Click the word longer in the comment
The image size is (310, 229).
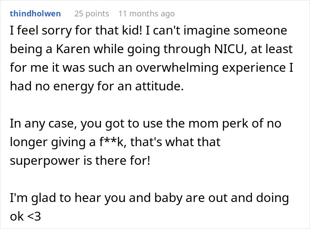coord(29,142)
